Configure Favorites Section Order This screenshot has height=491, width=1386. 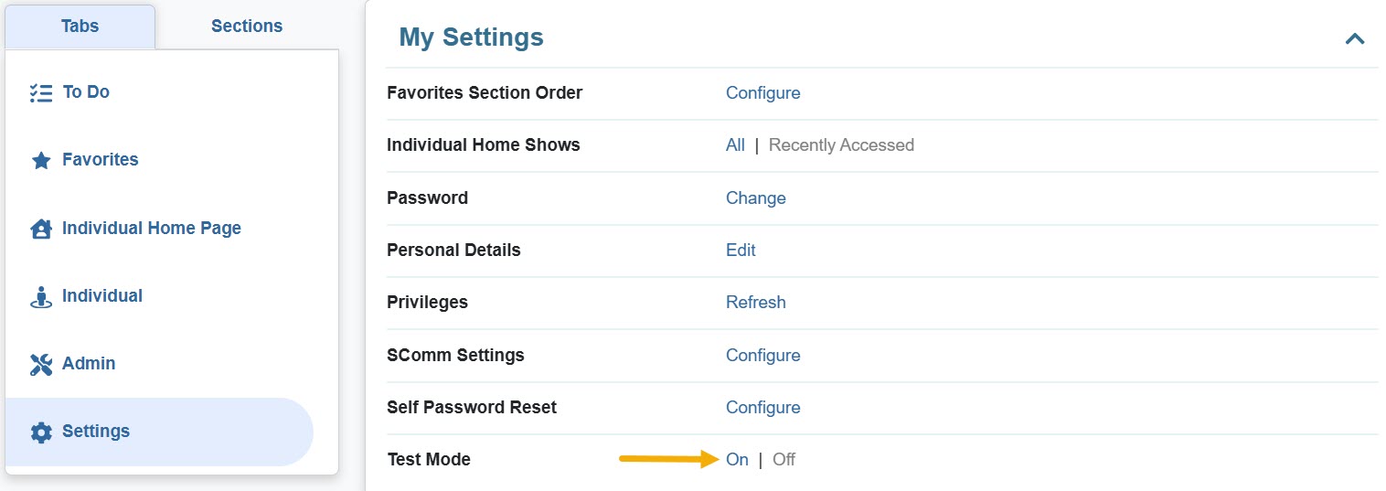(x=762, y=93)
